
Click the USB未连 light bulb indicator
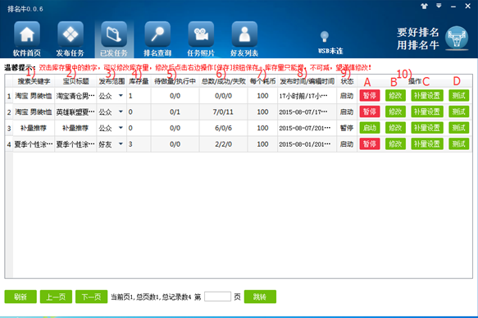coord(325,37)
